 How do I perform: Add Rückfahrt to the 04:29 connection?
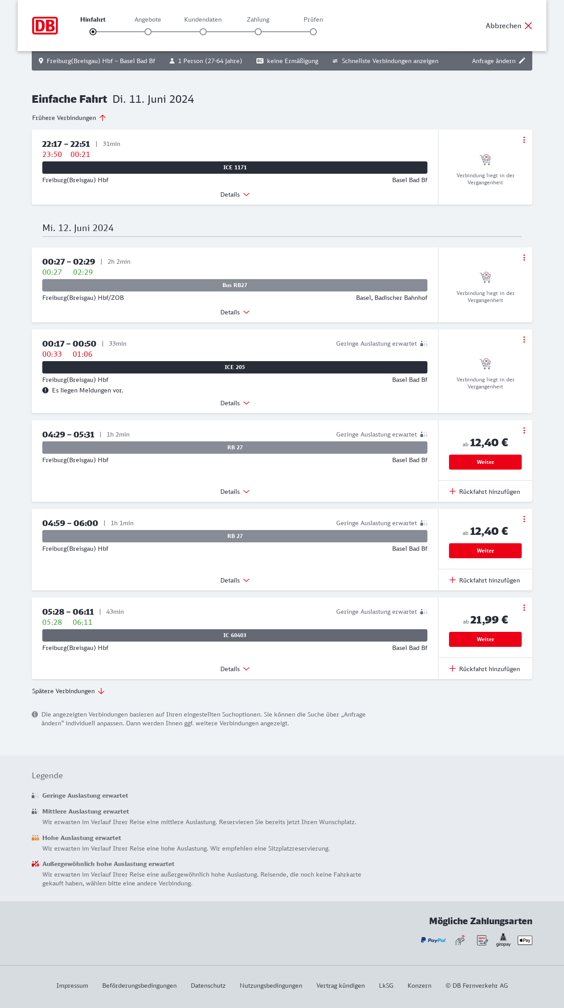[x=485, y=492]
